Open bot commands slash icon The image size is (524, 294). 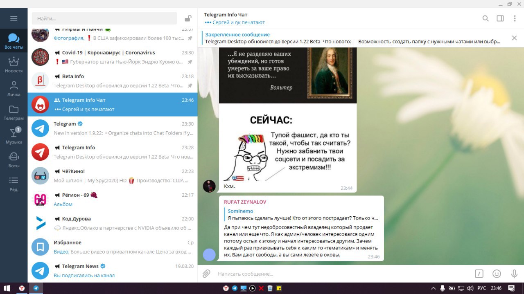tap(479, 274)
